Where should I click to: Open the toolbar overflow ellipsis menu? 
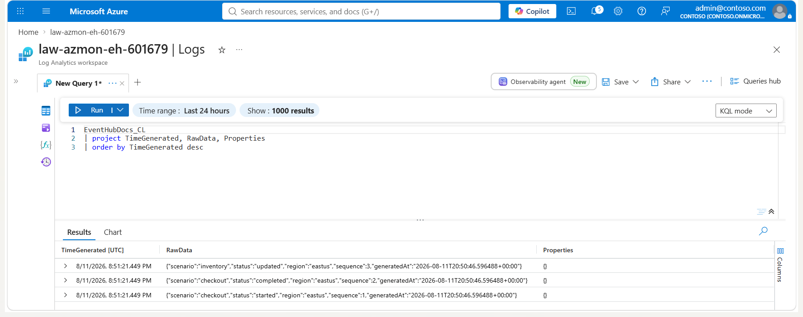pos(707,81)
